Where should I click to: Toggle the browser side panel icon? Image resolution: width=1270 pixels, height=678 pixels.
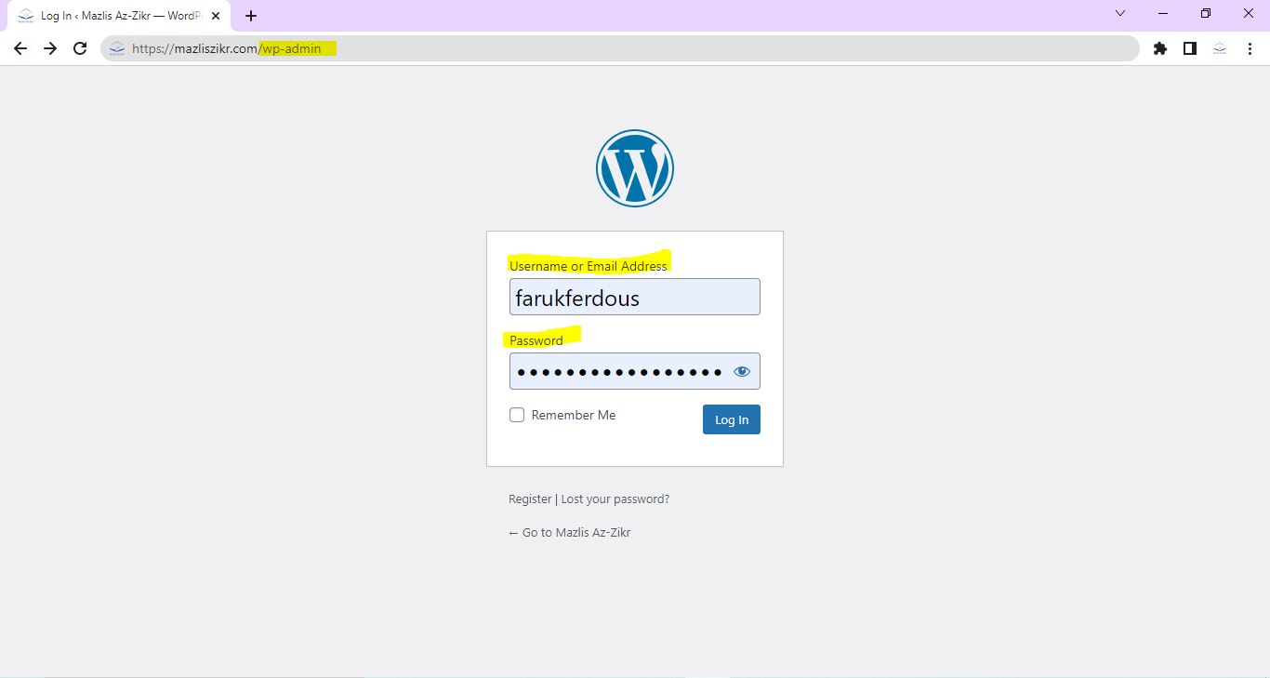(x=1190, y=48)
